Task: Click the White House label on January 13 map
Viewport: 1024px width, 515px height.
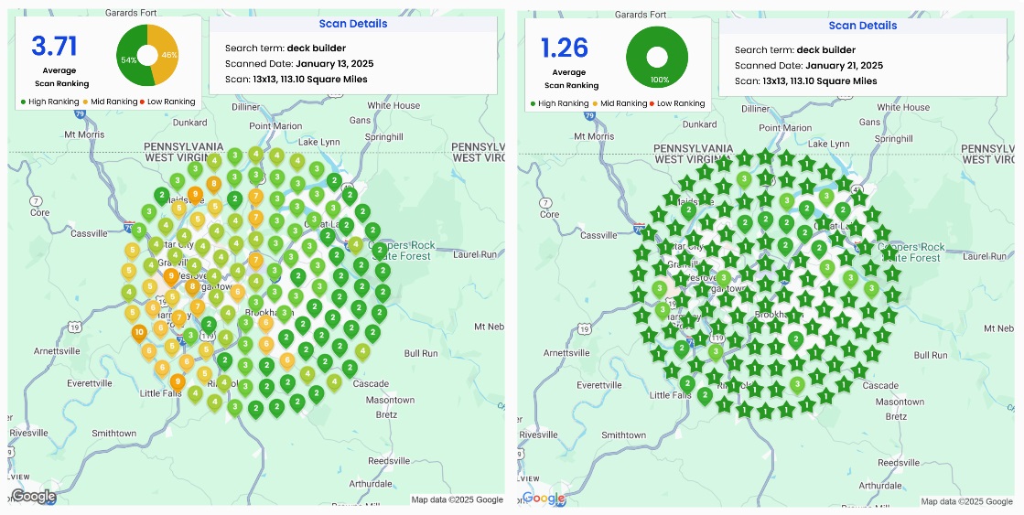Action: (393, 105)
